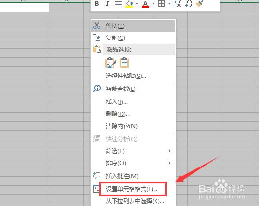Apply the red font color
This screenshot has width=259, height=206.
click(145, 4)
